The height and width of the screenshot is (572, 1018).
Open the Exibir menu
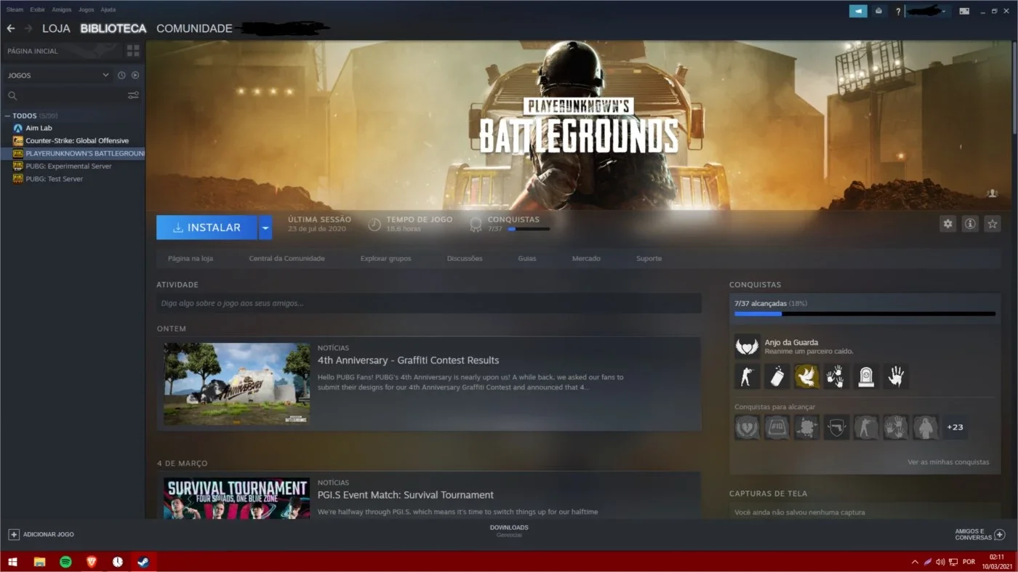click(x=38, y=9)
